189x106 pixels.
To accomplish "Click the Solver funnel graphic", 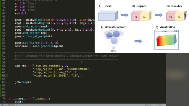I will pos(113,39).
